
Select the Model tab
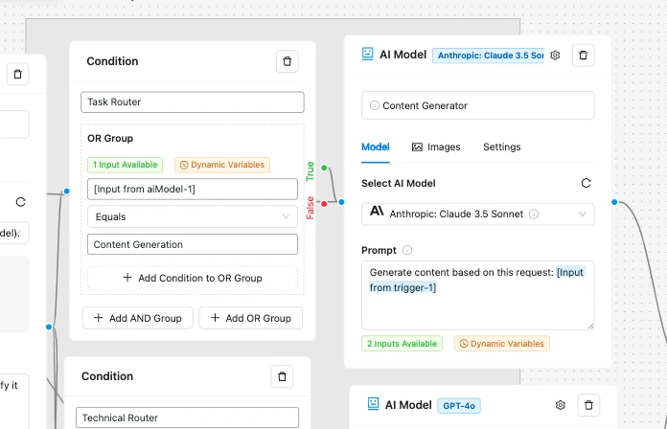pyautogui.click(x=375, y=147)
